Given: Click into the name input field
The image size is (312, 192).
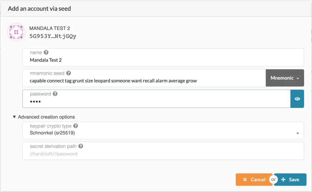Looking at the screenshot, I should click(163, 60).
